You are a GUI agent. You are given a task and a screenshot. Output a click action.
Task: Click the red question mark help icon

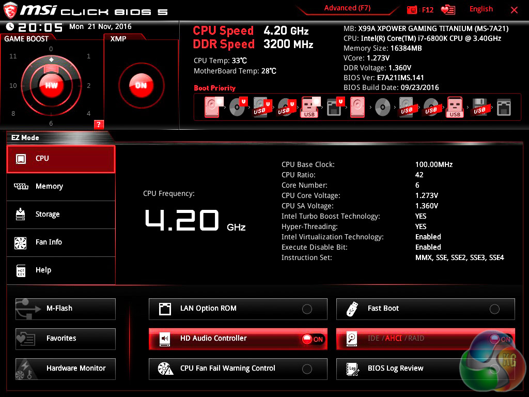click(x=99, y=124)
